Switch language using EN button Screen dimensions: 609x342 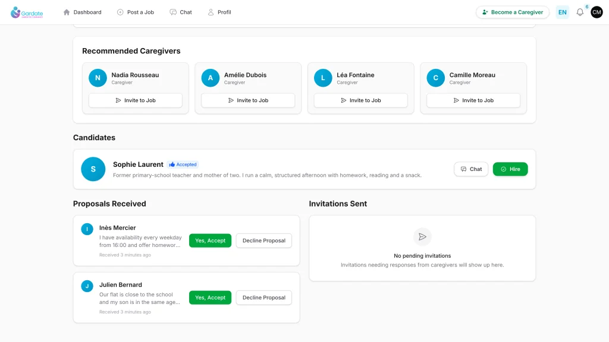click(563, 12)
